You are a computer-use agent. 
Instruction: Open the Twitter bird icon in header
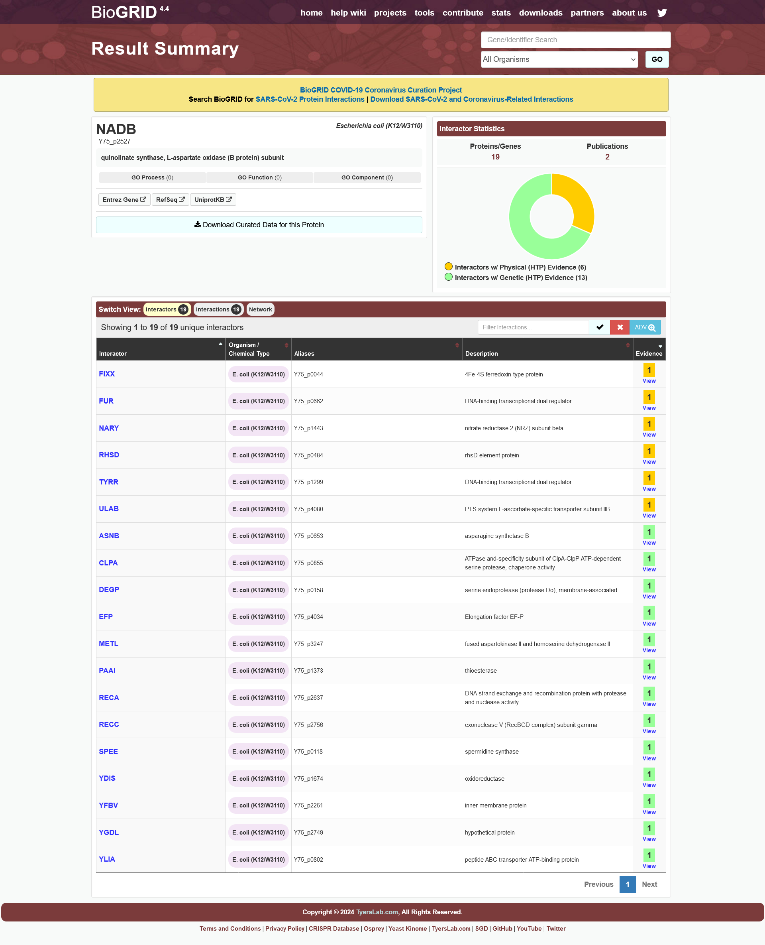[662, 13]
